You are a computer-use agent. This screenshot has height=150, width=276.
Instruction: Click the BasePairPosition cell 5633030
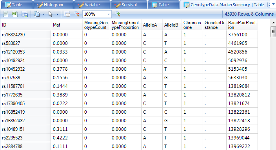click(242, 78)
